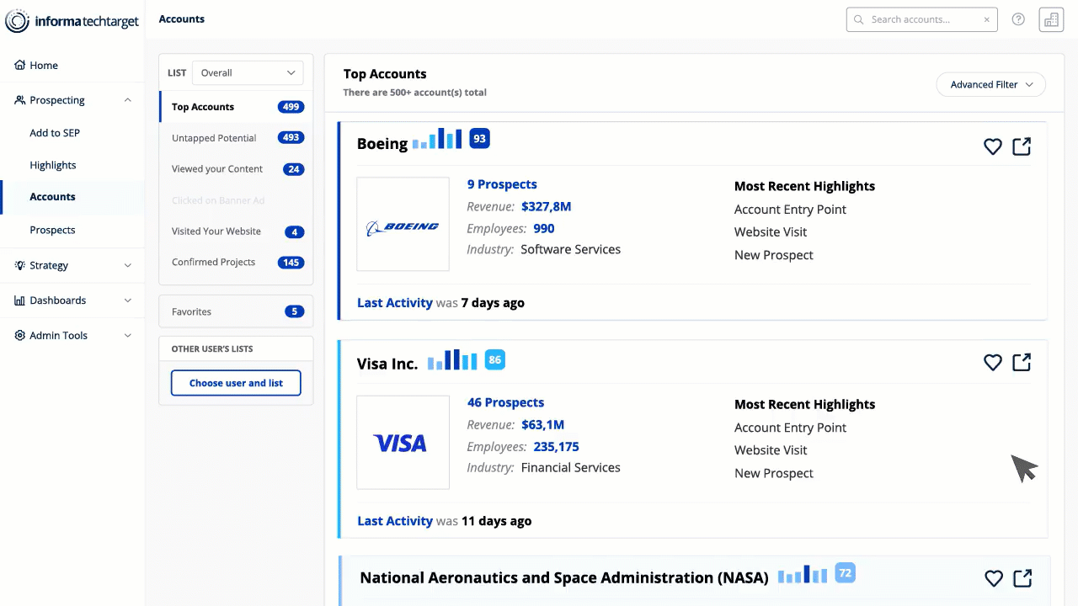Viewport: 1078px width, 606px height.
Task: Open Boeing 9 Prospects link
Action: (x=502, y=184)
